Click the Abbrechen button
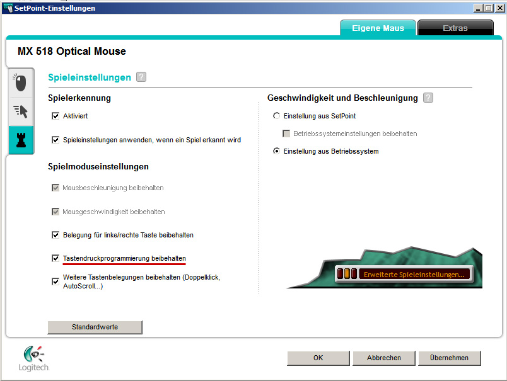Image resolution: width=507 pixels, height=381 pixels. (x=384, y=358)
